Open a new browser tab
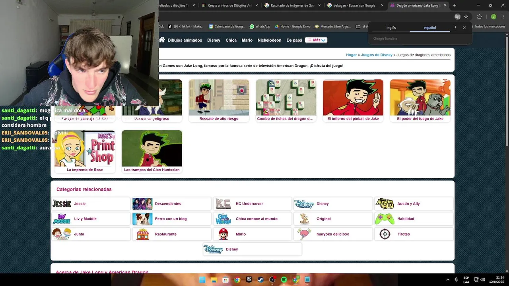The image size is (509, 286). pyautogui.click(x=455, y=6)
